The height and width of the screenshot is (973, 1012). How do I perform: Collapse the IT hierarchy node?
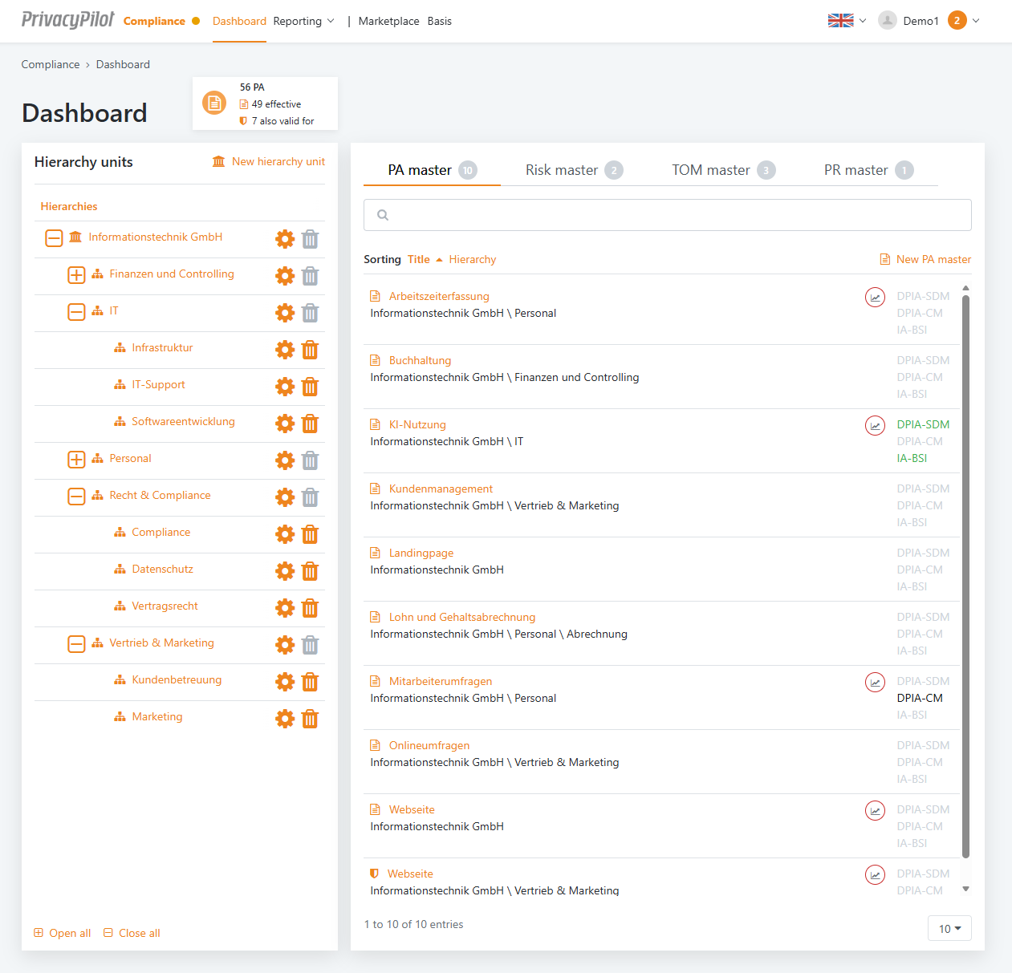76,312
